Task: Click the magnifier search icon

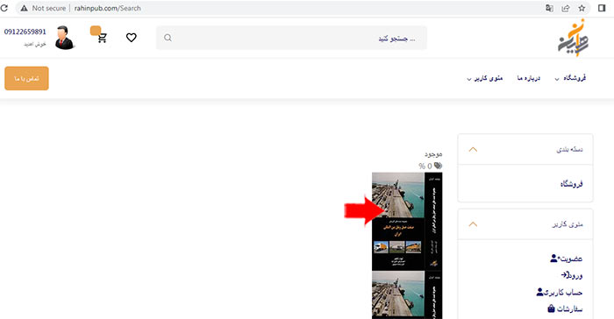Action: [x=168, y=38]
